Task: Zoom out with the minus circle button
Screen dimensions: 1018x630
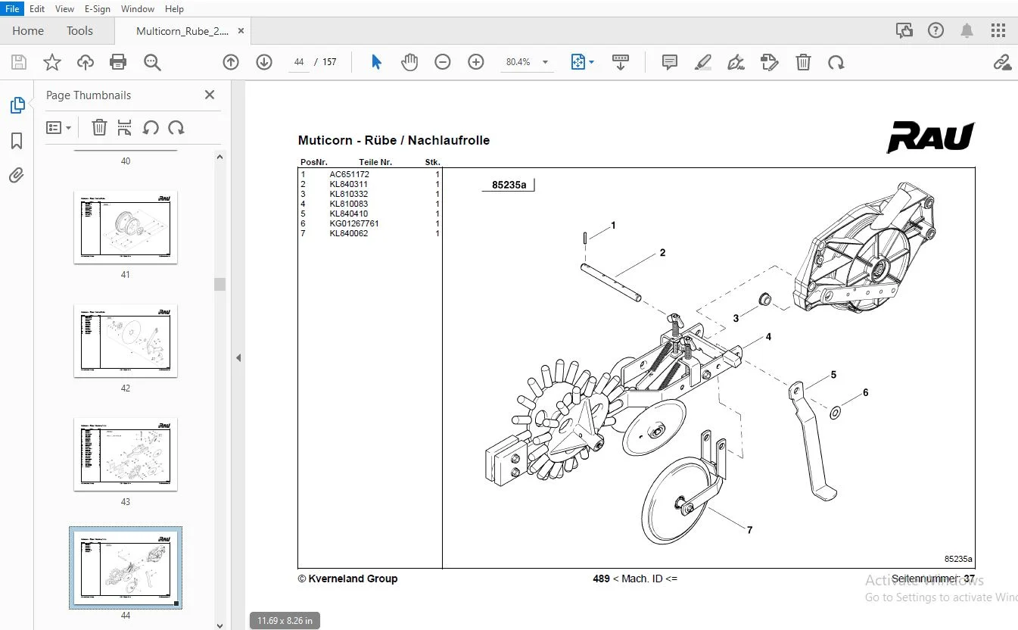Action: point(443,62)
